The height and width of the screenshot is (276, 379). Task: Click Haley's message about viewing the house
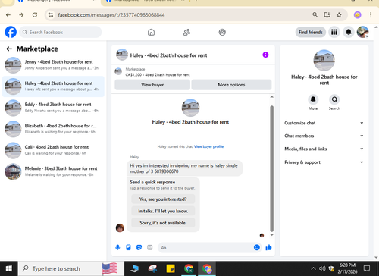point(184,168)
